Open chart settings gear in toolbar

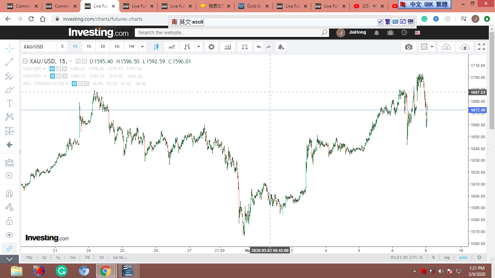pos(211,47)
